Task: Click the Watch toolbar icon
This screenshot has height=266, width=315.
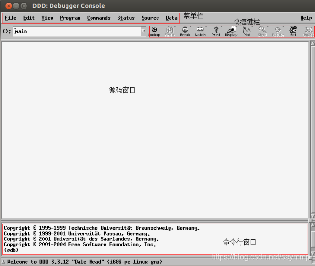Action: [x=200, y=31]
